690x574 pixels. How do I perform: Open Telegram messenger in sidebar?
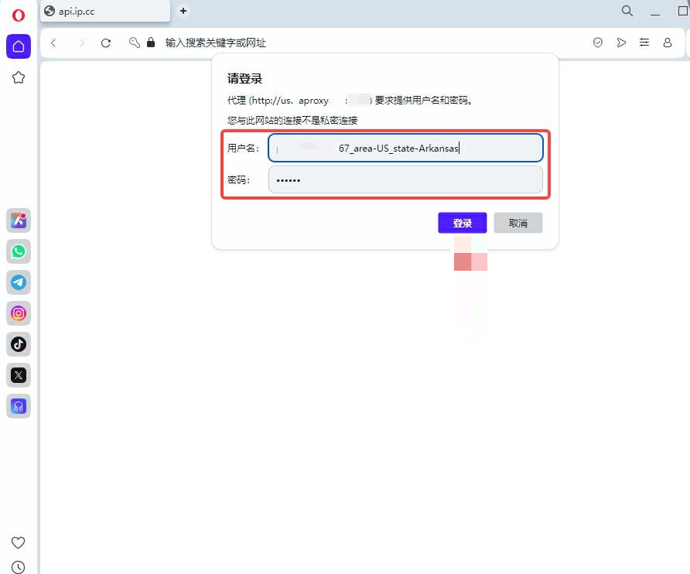(x=19, y=282)
